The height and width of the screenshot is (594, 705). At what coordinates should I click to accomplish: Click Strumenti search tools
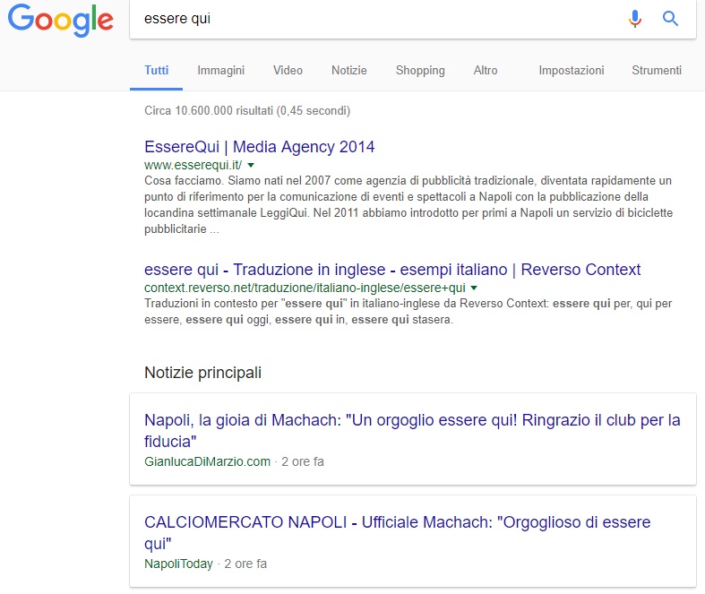click(x=657, y=71)
